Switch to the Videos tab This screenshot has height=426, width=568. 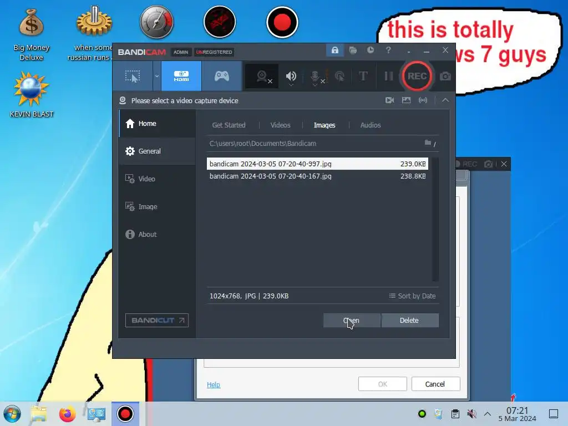tap(280, 125)
